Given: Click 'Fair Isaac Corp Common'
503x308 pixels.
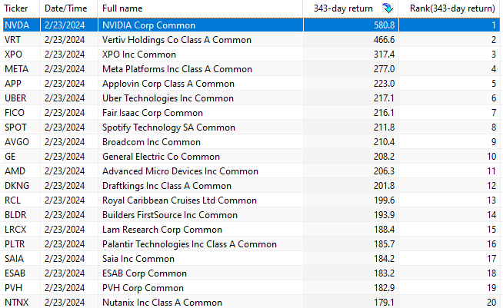Looking at the screenshot, I should click(x=152, y=113).
